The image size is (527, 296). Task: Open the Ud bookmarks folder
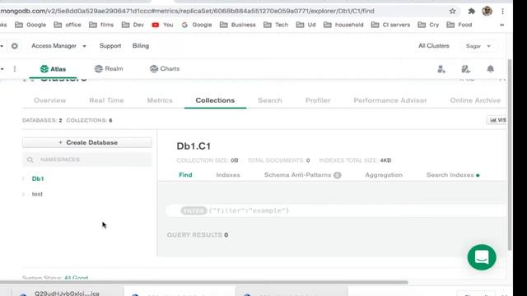coord(306,25)
